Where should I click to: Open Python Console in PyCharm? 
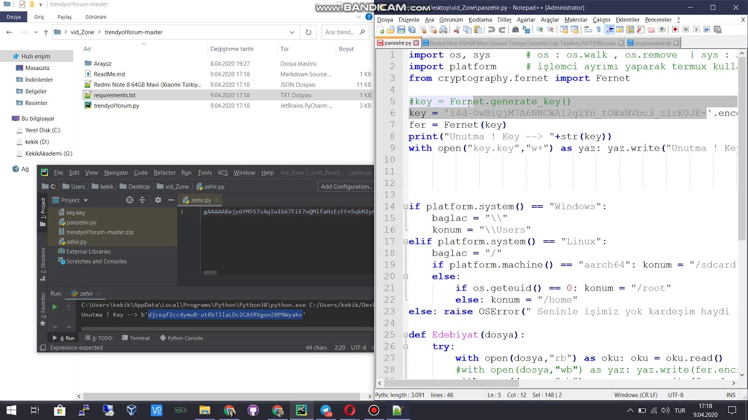click(181, 338)
